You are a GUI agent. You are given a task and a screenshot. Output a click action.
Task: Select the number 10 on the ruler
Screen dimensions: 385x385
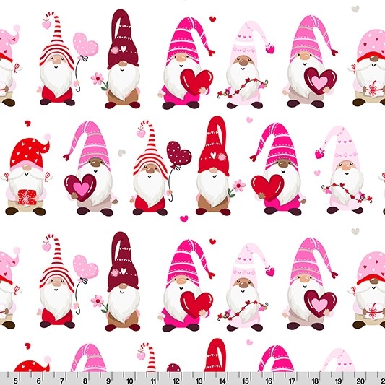click(x=130, y=381)
